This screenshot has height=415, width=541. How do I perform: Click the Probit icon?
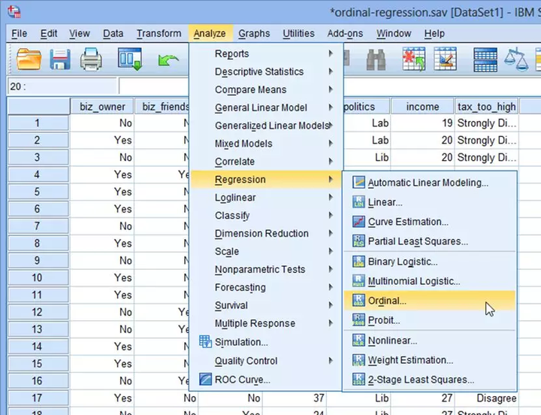(358, 320)
